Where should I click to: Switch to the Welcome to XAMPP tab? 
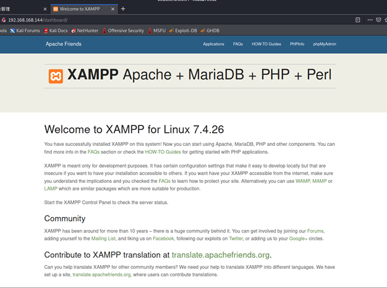[84, 9]
